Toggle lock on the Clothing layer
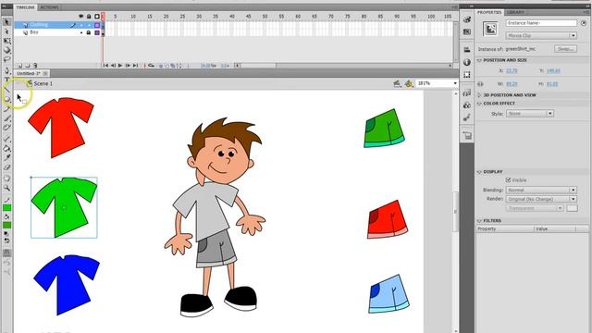Image resolution: width=592 pixels, height=333 pixels. coord(89,25)
